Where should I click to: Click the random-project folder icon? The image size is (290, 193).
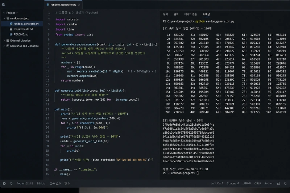tap(8, 18)
